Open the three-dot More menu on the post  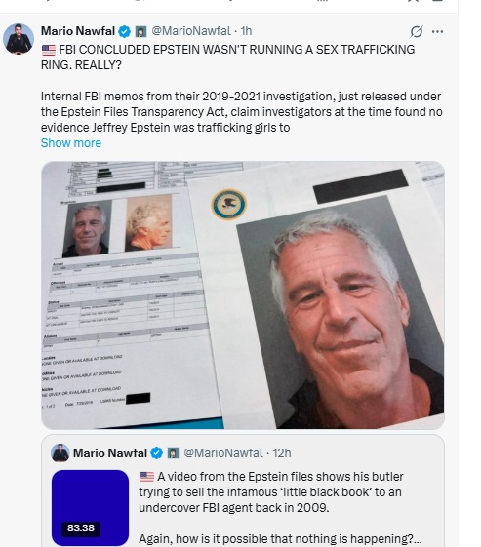[437, 32]
